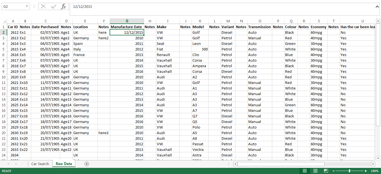Image resolution: width=381 pixels, height=174 pixels.
Task: Click the READY status bar indicator
Action: [7, 171]
